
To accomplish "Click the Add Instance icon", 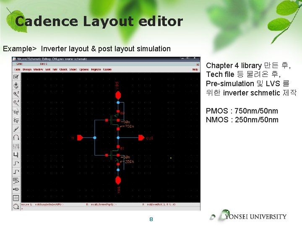I will [x=16, y=155].
